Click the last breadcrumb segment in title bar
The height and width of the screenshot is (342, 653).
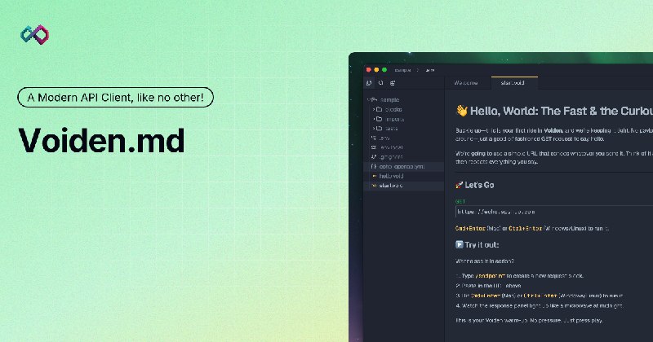430,70
